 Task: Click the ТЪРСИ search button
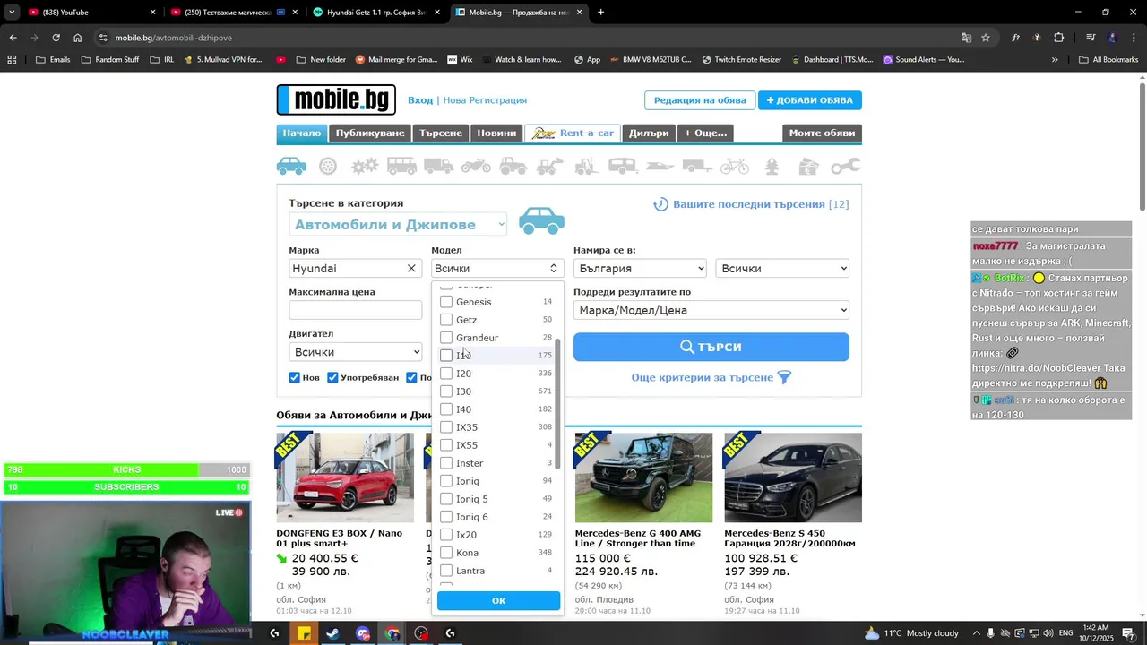click(x=711, y=347)
